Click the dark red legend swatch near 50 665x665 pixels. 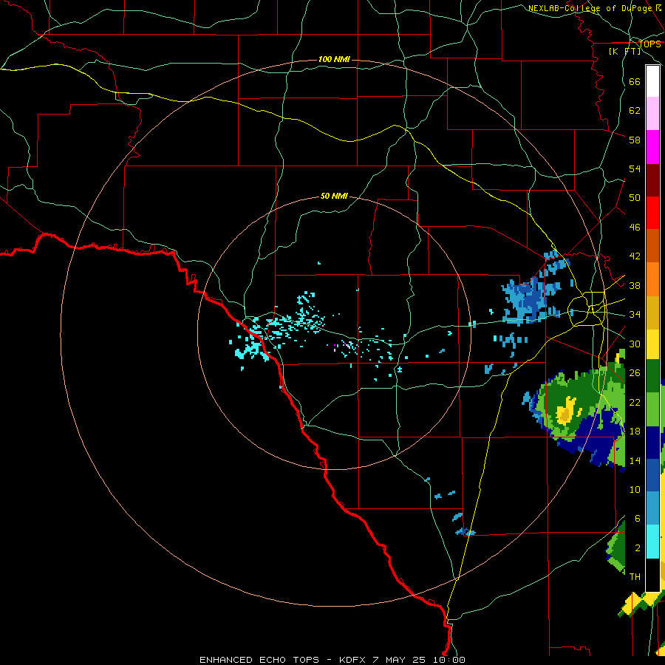click(x=652, y=180)
